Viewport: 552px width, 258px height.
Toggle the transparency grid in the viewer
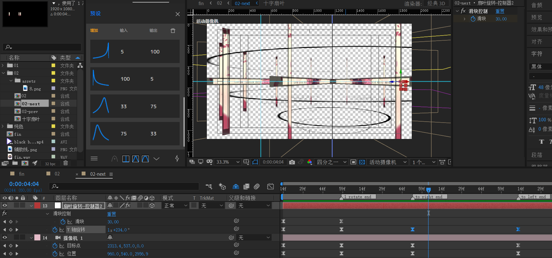(362, 162)
